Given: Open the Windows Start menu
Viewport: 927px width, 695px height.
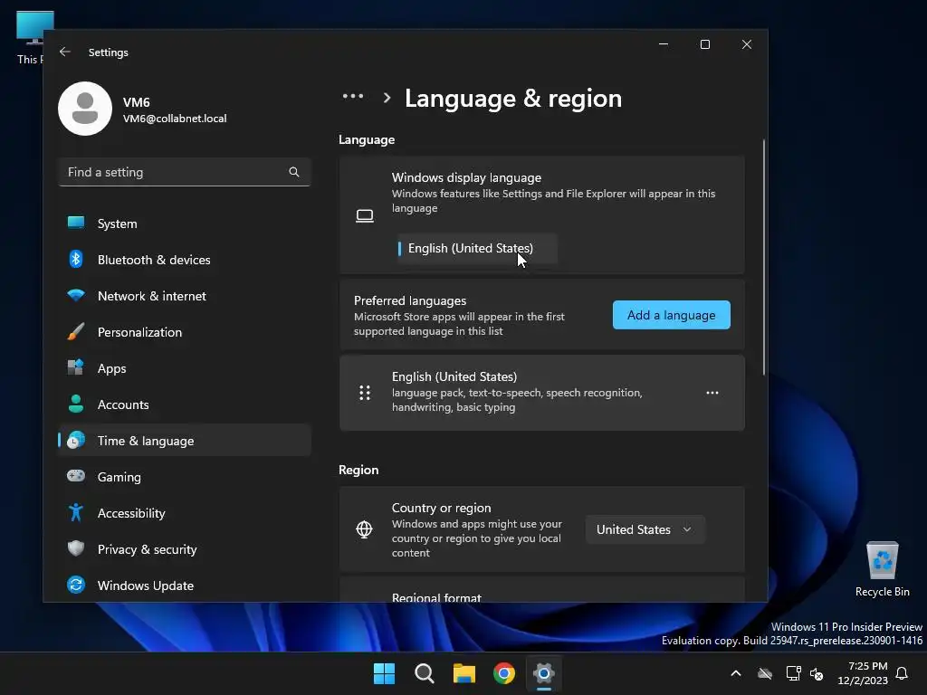Looking at the screenshot, I should pyautogui.click(x=384, y=673).
